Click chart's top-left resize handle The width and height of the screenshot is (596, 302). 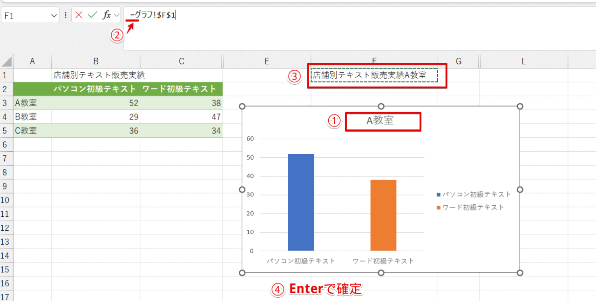[x=242, y=107]
